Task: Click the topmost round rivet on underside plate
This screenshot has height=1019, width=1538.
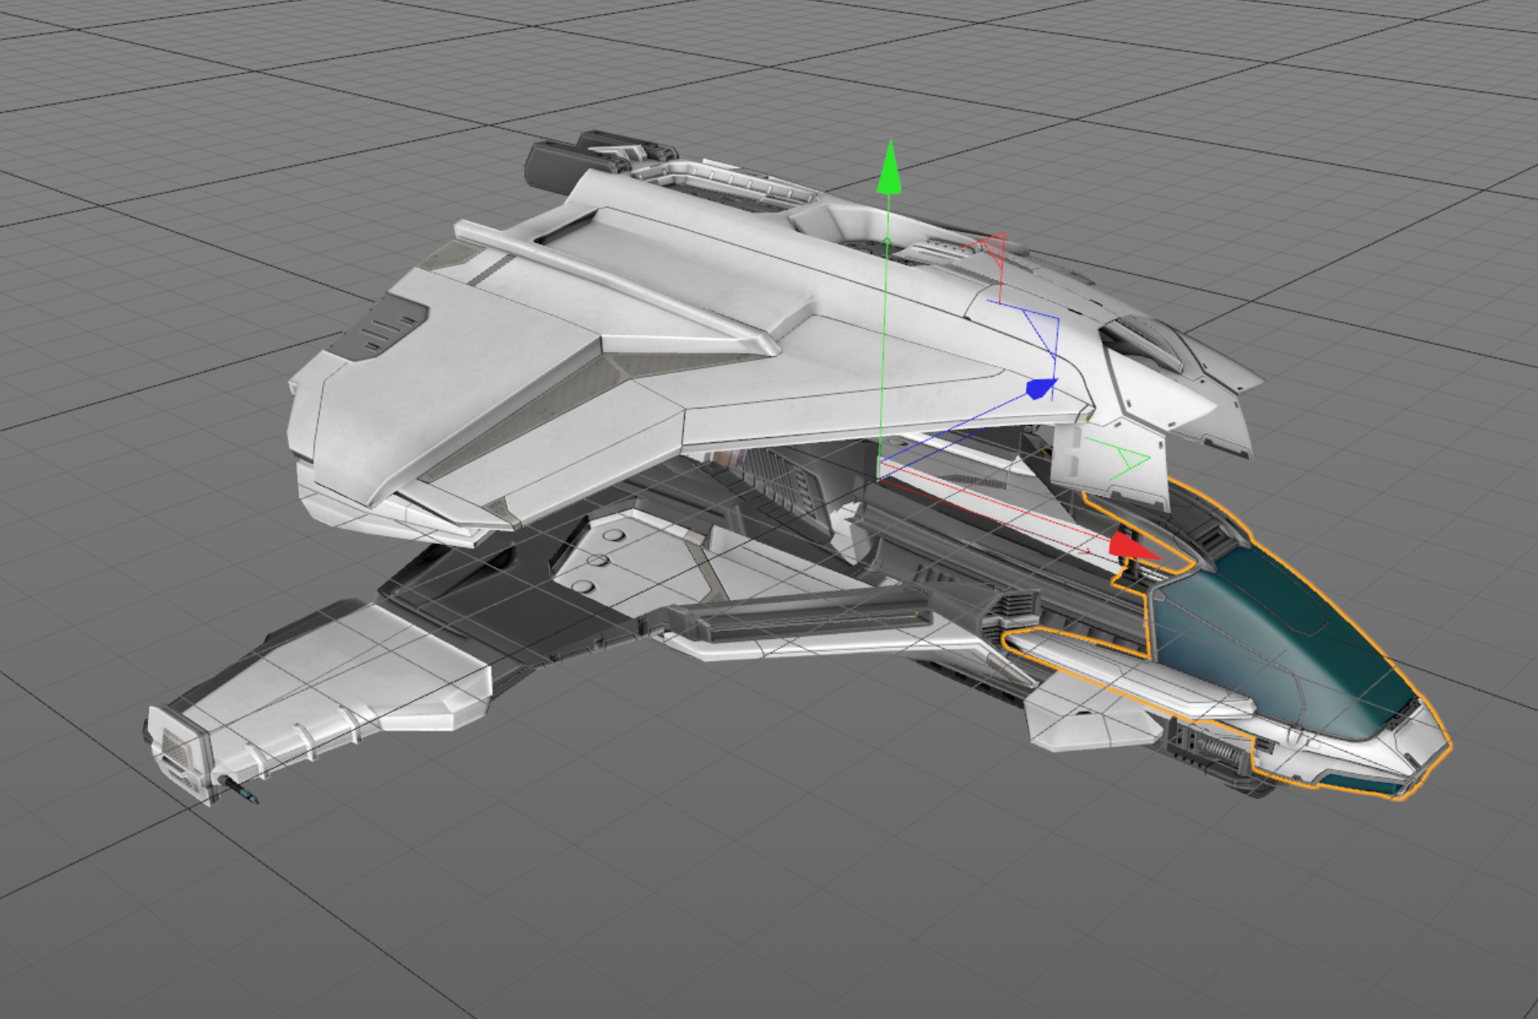Action: (613, 536)
